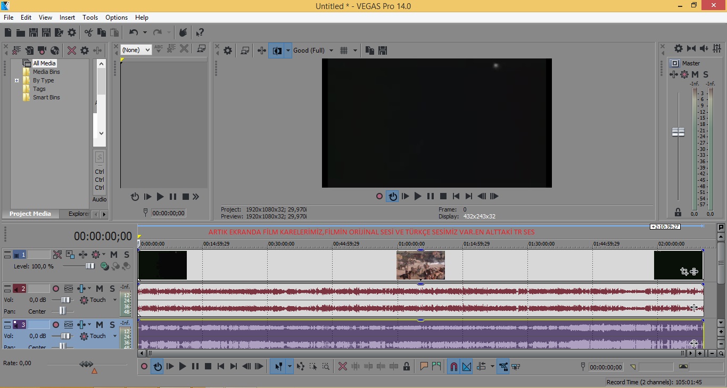Click red Delete X in bottom toolbar
The width and height of the screenshot is (727, 388).
tap(343, 366)
